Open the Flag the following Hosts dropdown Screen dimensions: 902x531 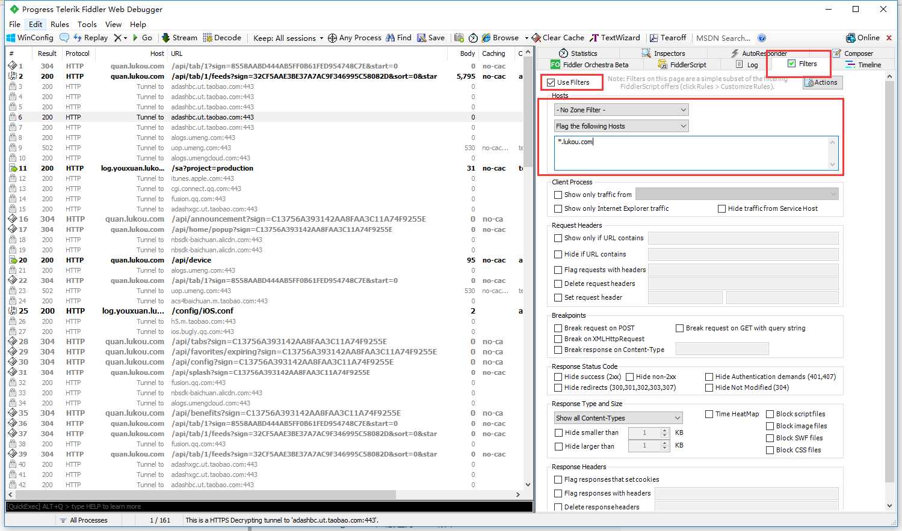pyautogui.click(x=621, y=126)
